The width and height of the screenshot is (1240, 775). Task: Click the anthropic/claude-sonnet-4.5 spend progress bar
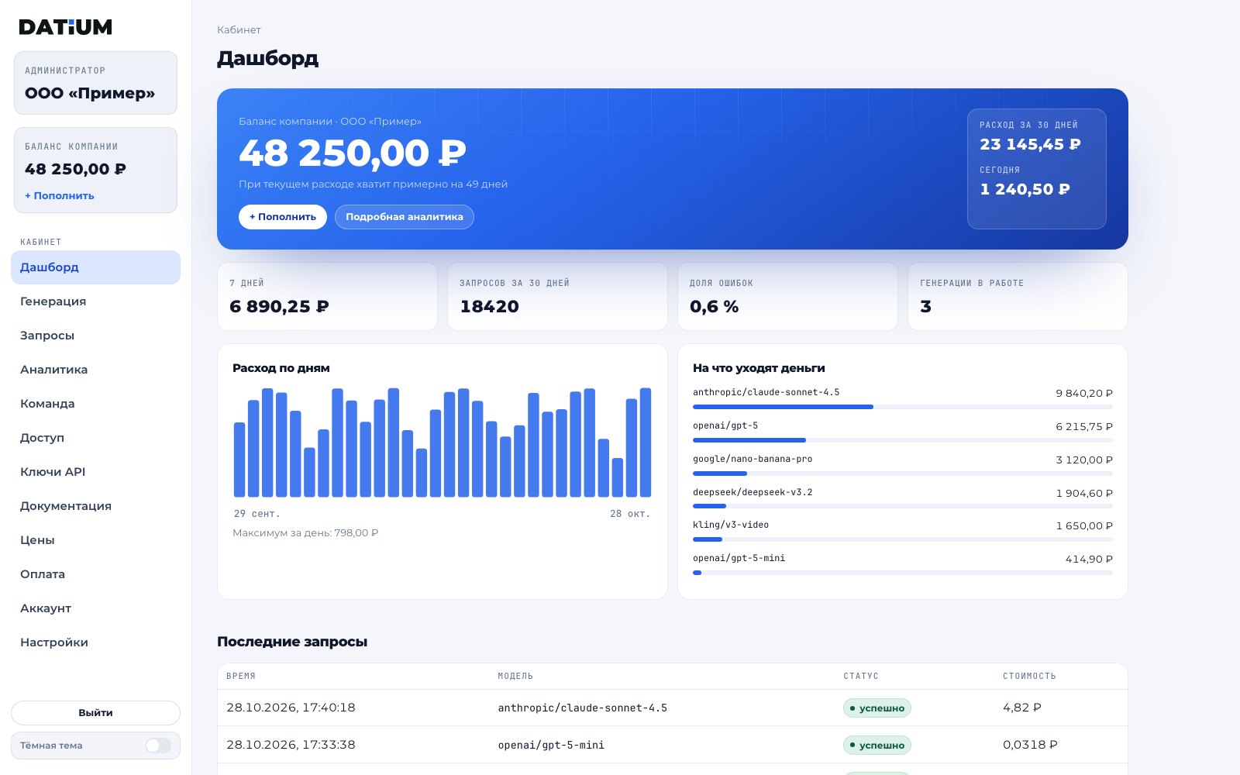903,407
